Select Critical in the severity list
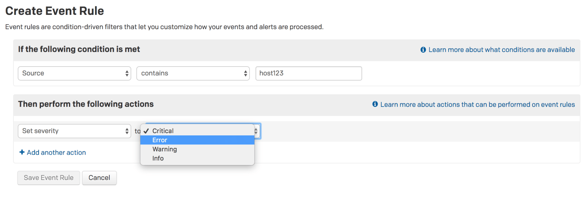This screenshot has width=585, height=199. click(163, 131)
